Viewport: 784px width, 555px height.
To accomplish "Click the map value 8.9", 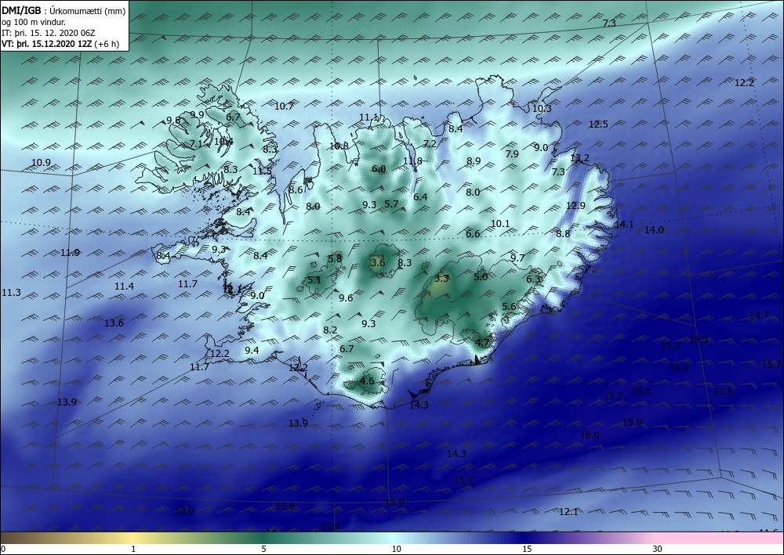I will (474, 160).
